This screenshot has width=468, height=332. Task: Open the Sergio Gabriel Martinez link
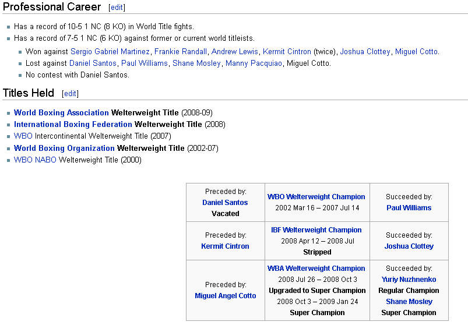[110, 52]
